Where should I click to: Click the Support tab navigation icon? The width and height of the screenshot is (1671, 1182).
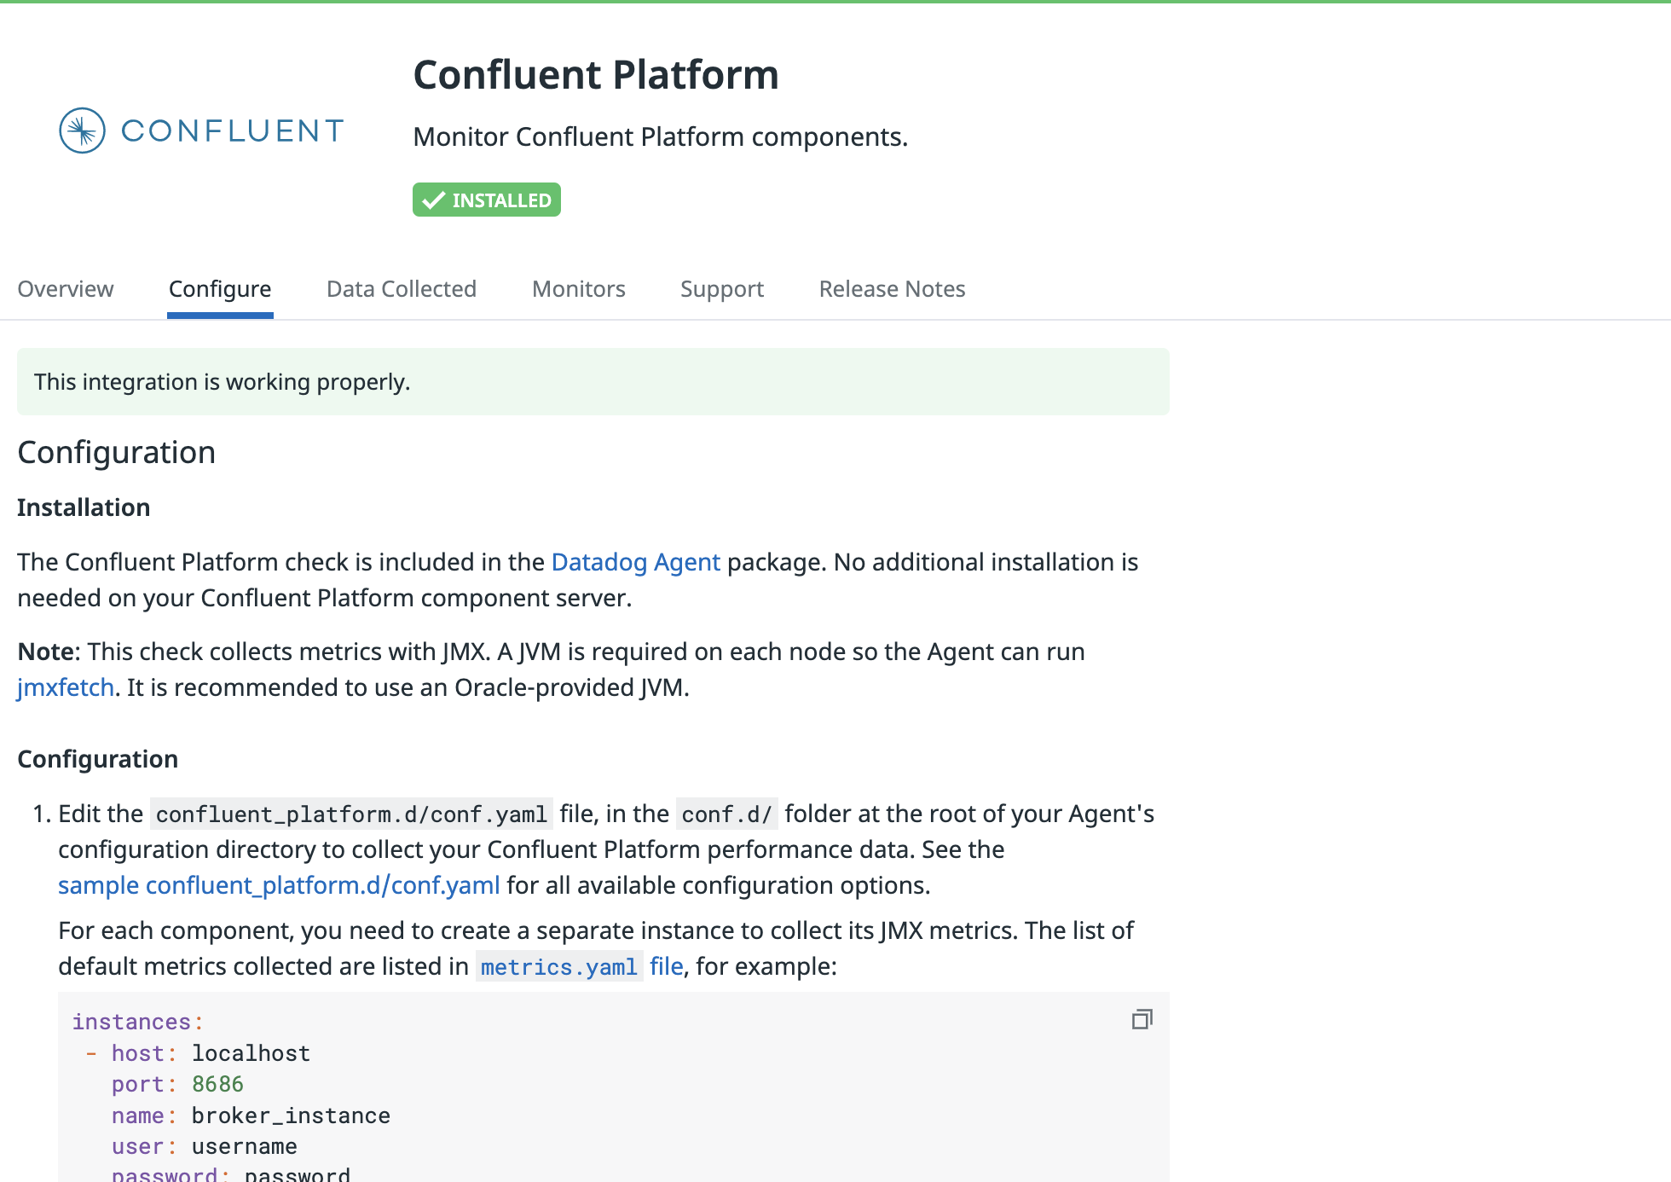[721, 288]
